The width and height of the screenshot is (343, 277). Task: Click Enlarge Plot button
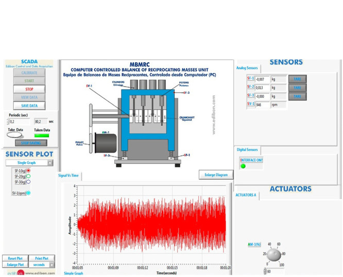pyautogui.click(x=15, y=265)
